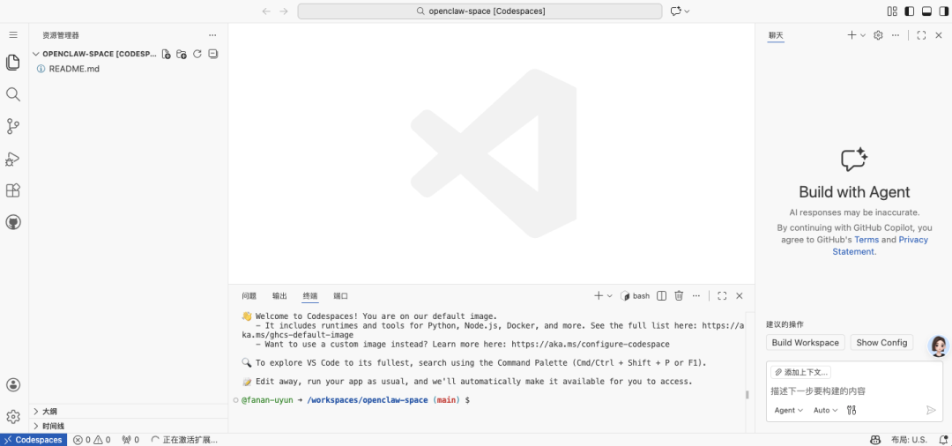
Task: Switch to the 问题 problems tab
Action: pyautogui.click(x=249, y=295)
